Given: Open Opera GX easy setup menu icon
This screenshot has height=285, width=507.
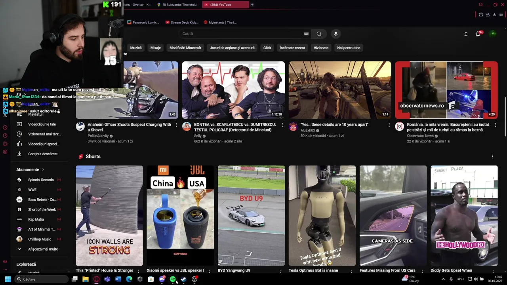Looking at the screenshot, I should 501,15.
